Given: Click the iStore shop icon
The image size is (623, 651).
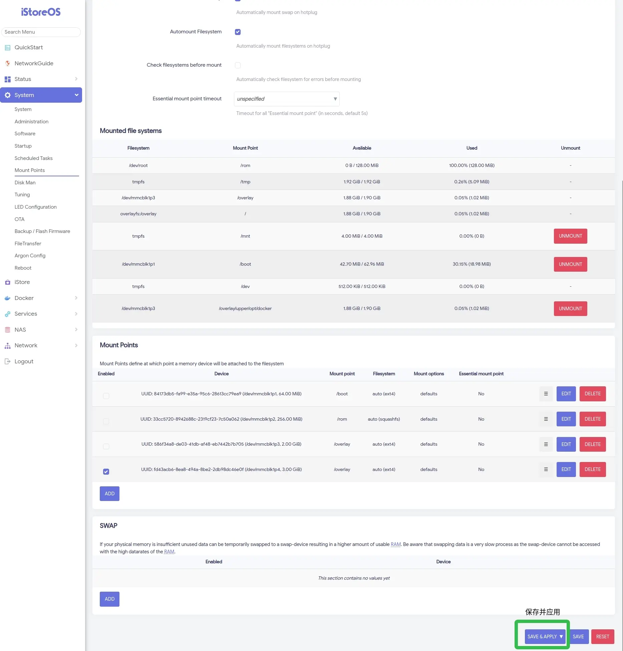Looking at the screenshot, I should click(x=8, y=282).
